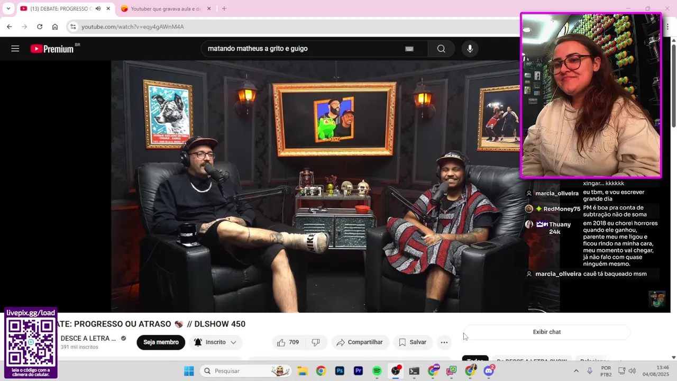Image resolution: width=677 pixels, height=381 pixels.
Task: Click the video title DEBATE: PROGRESSO OU ATRASO
Action: tap(152, 324)
